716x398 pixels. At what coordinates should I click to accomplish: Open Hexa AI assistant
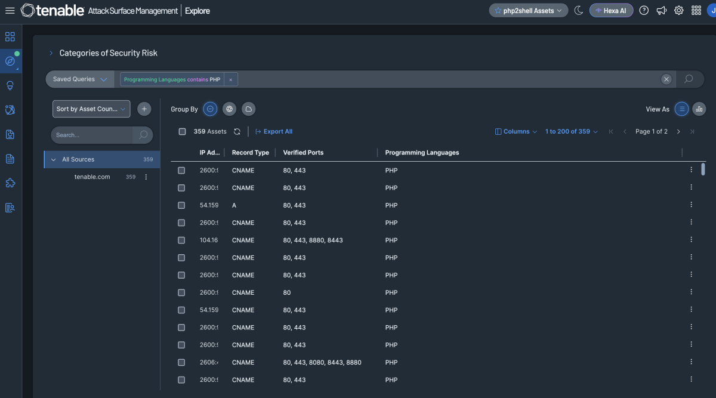[x=611, y=11]
